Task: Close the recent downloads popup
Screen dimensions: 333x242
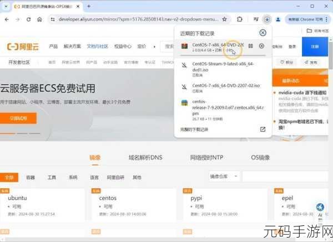Action: (263, 33)
